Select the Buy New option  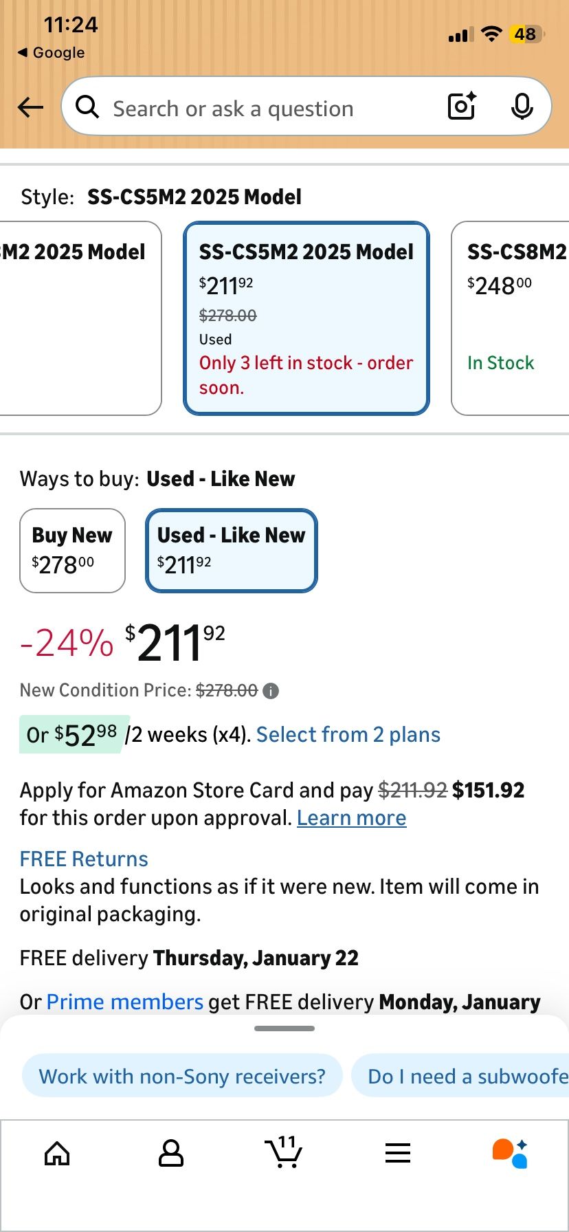(x=72, y=550)
